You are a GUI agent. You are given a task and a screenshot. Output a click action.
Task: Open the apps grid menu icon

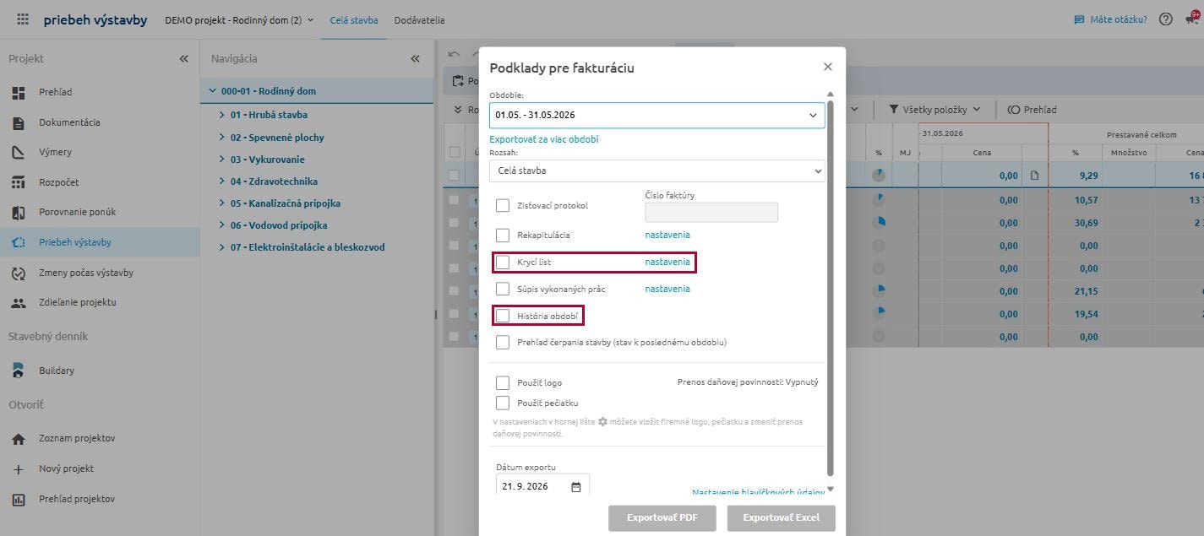click(x=23, y=19)
